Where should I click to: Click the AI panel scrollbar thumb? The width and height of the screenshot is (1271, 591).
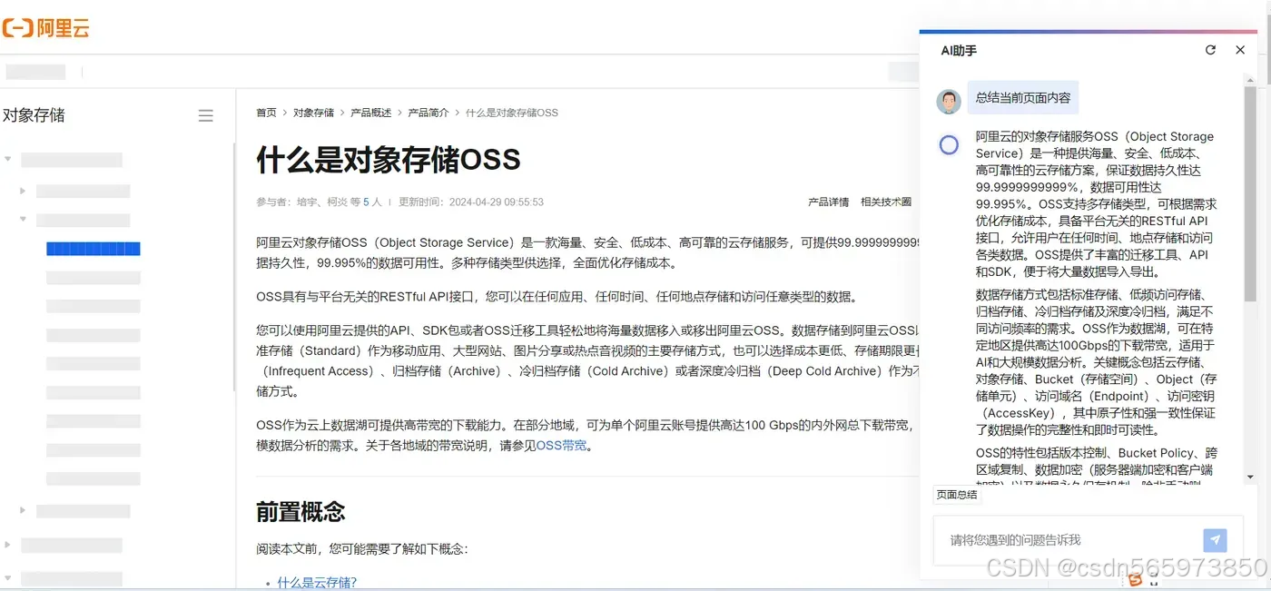(1251, 193)
